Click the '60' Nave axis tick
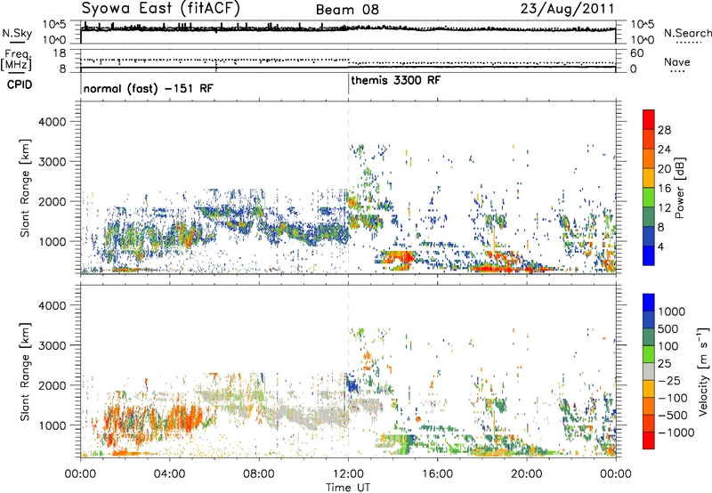The height and width of the screenshot is (493, 712). pos(636,53)
